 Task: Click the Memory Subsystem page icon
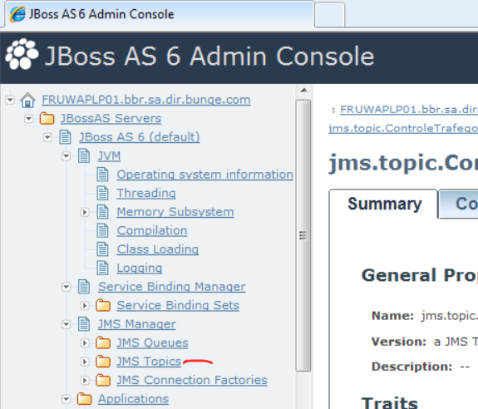(103, 212)
